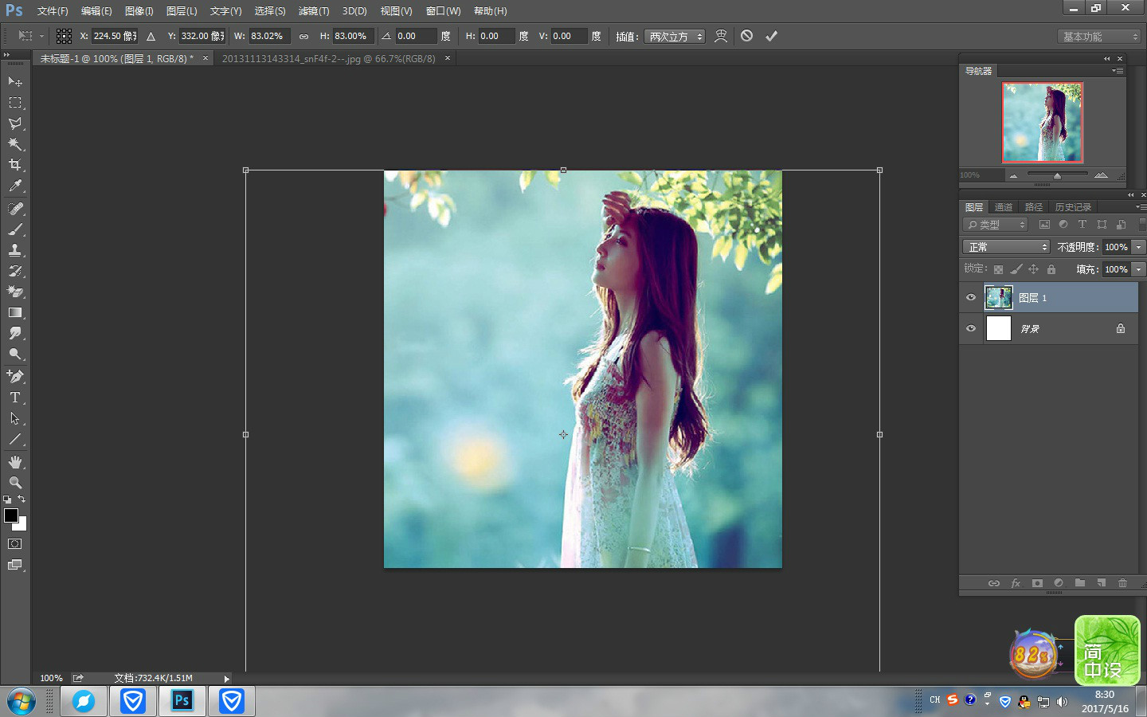The width and height of the screenshot is (1147, 717).
Task: Cancel the transform in options bar
Action: 746,36
